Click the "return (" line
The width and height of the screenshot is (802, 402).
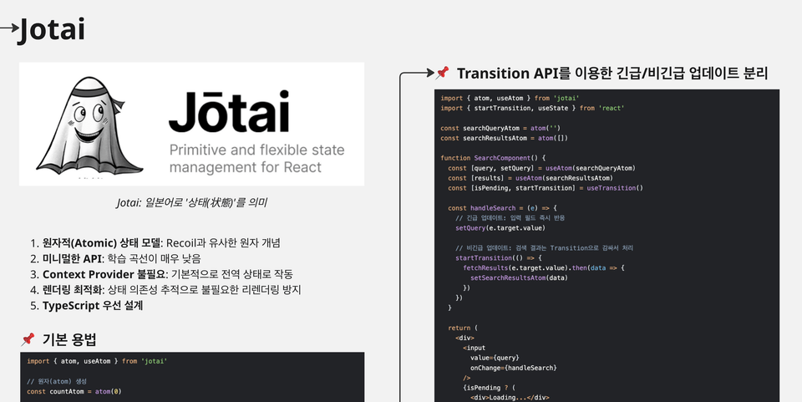coord(462,328)
